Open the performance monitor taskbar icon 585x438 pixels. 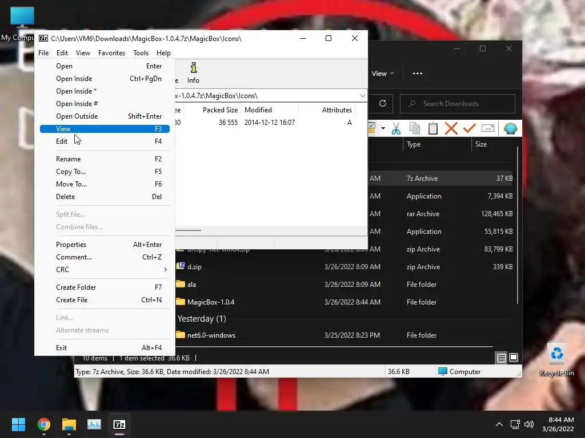point(94,424)
